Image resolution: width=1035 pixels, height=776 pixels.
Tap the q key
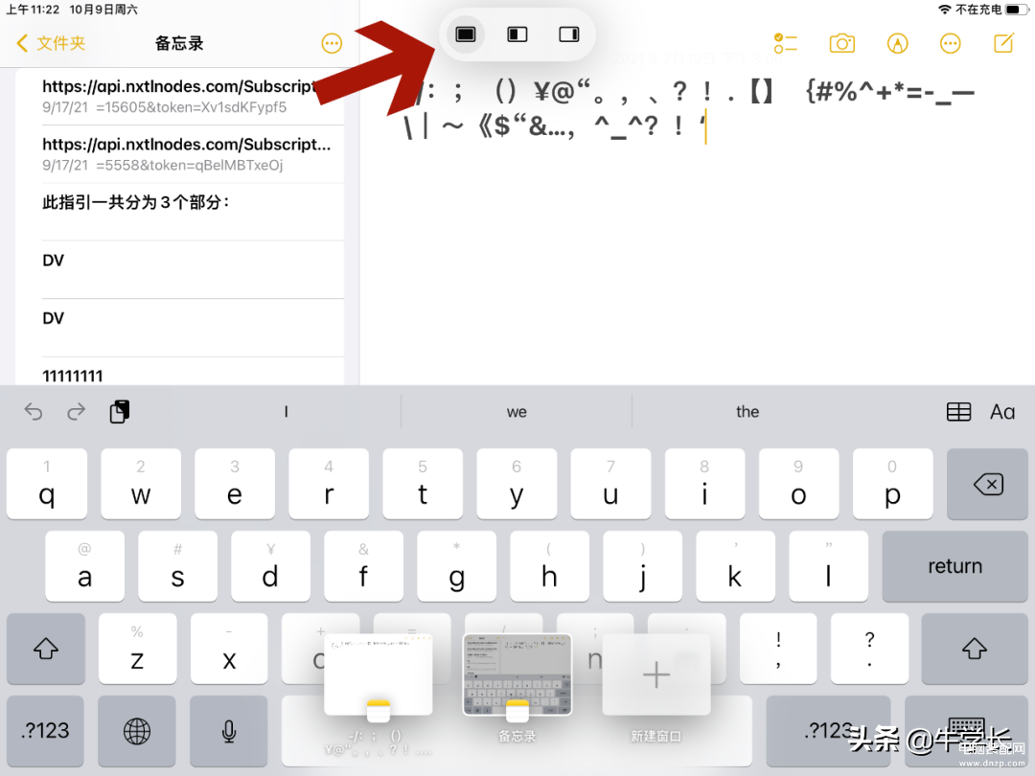click(x=47, y=484)
